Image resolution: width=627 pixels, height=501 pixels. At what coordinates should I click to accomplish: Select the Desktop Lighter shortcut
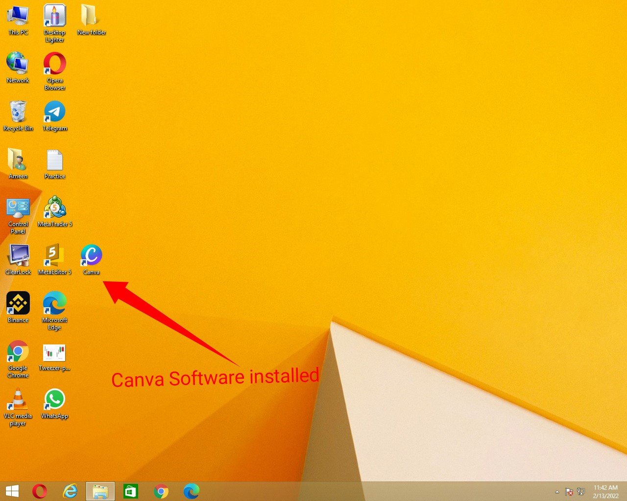54,23
